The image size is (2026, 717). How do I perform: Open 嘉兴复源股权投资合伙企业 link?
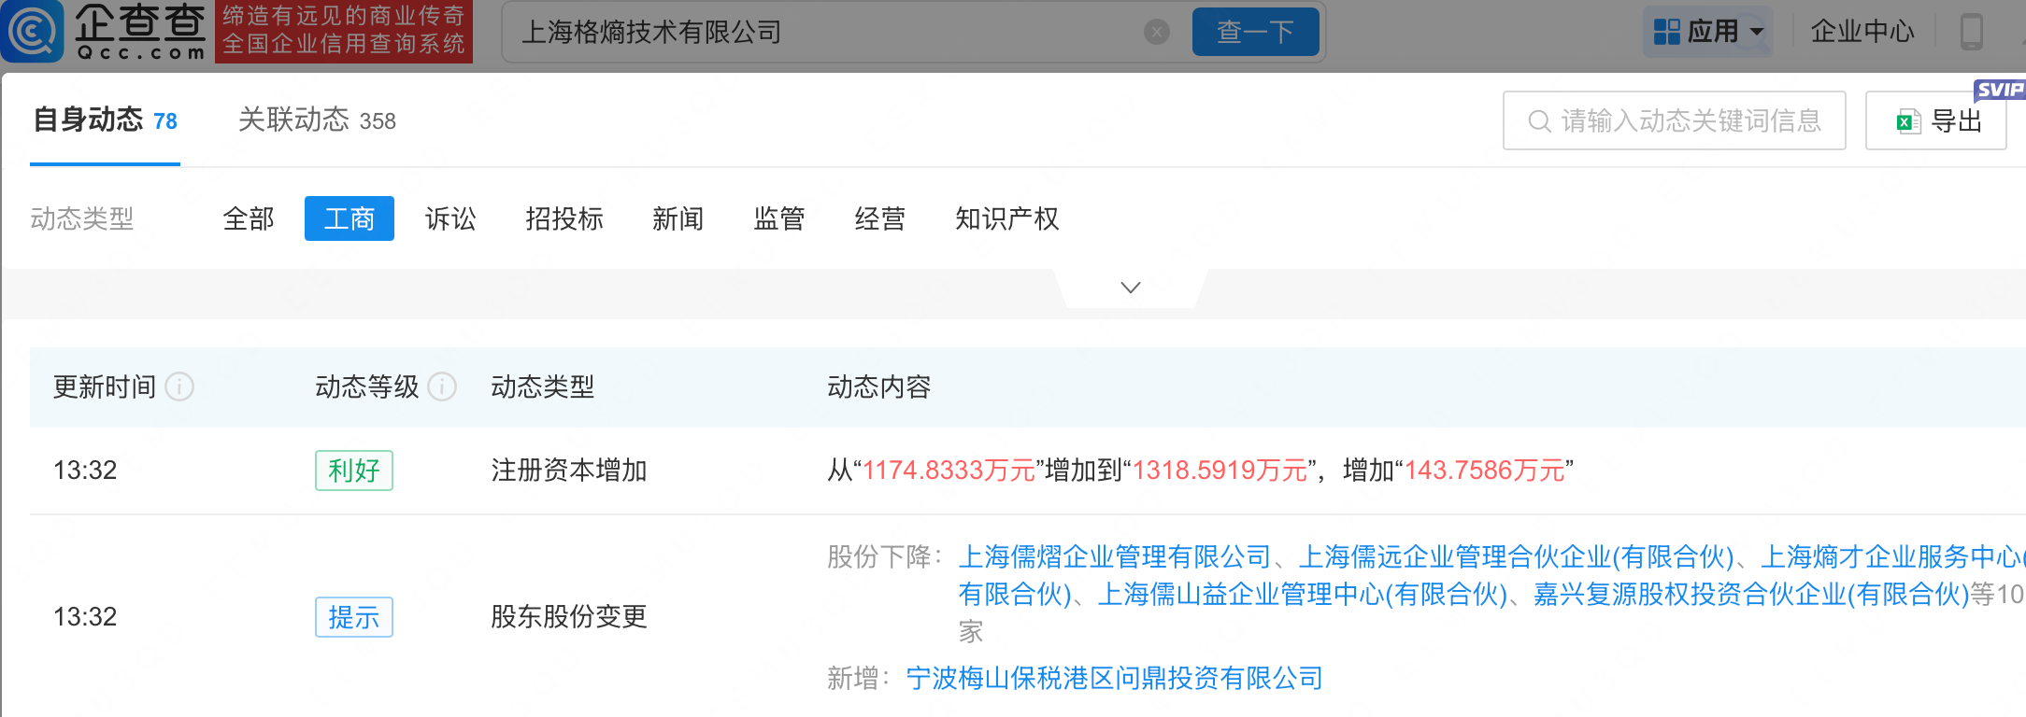pyautogui.click(x=1751, y=595)
